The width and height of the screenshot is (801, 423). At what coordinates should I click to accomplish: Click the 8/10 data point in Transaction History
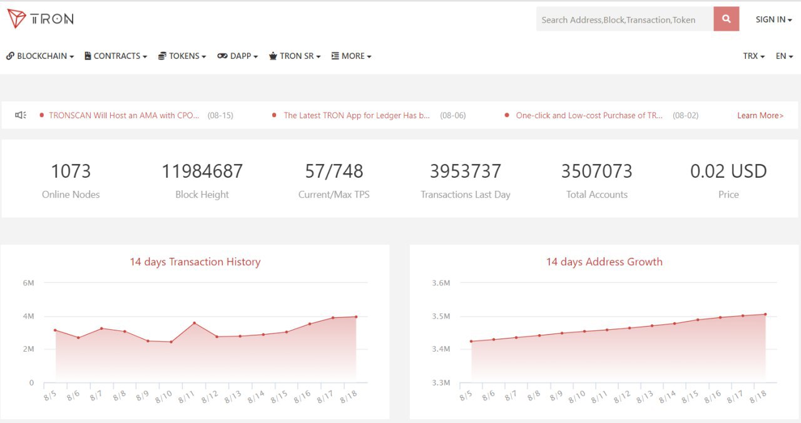point(171,342)
